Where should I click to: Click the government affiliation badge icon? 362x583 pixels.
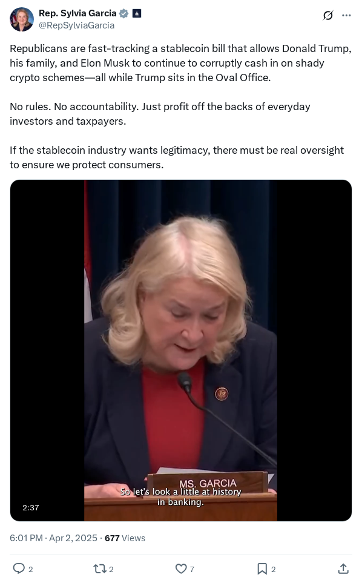137,13
